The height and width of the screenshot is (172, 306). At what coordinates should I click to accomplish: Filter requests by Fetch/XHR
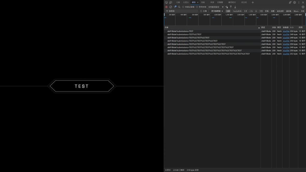tap(237, 11)
